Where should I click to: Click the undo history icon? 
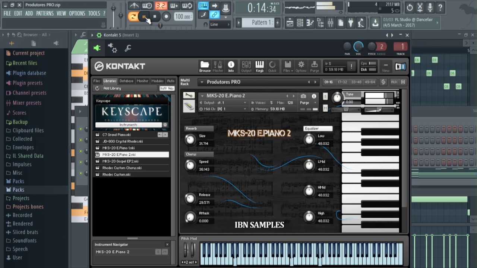pos(410,7)
